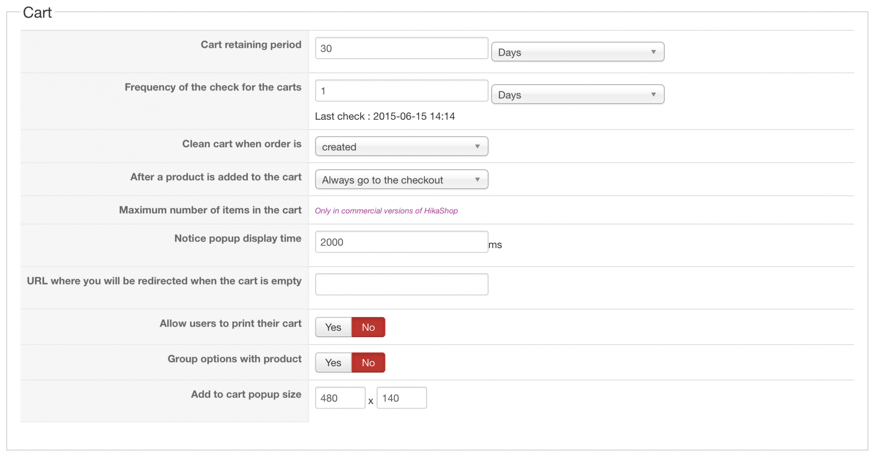Image resolution: width=877 pixels, height=456 pixels.
Task: Click 'Only in commercial versions of HikaShop' text
Action: (x=386, y=211)
